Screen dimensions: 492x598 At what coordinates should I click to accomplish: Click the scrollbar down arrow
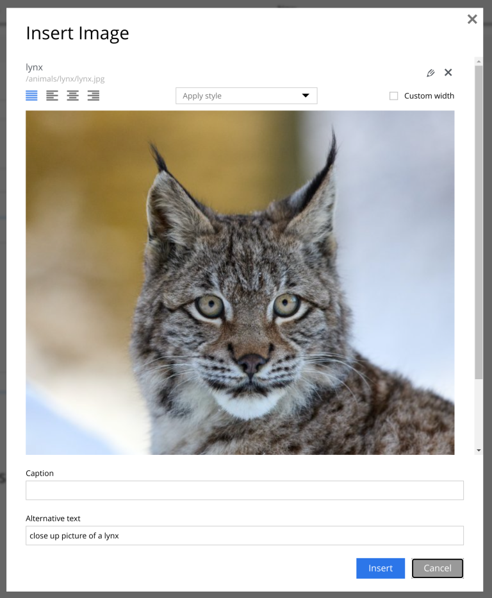pos(479,450)
